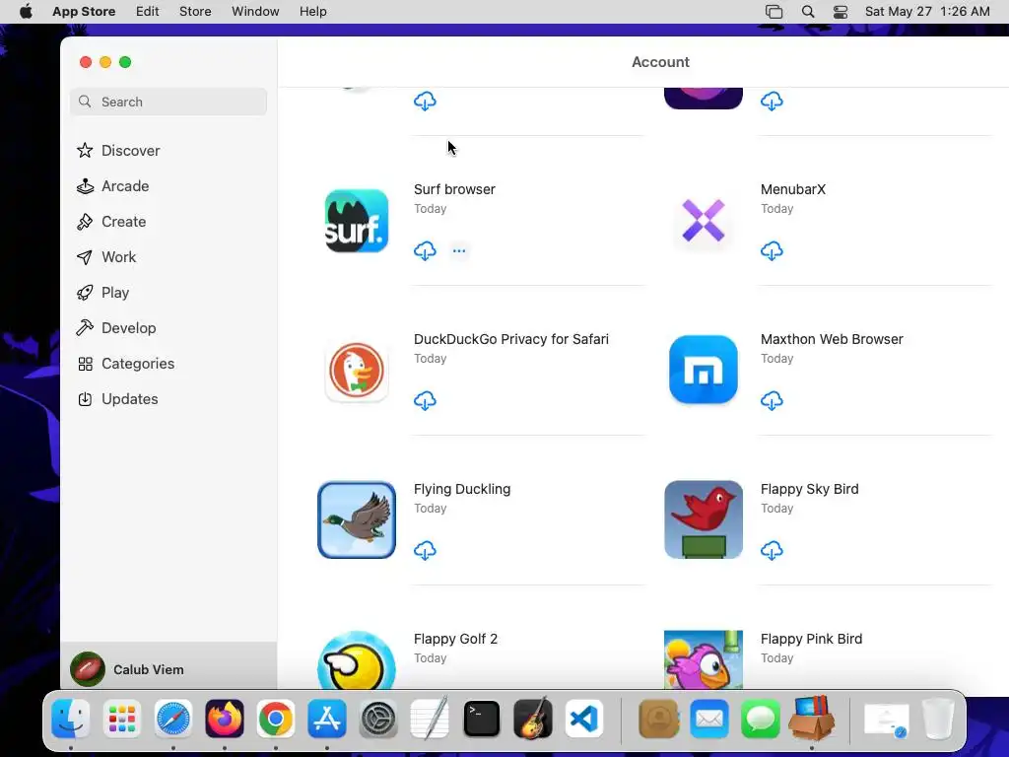Viewport: 1009px width, 757px height.
Task: Open the App Store menu
Action: click(84, 12)
